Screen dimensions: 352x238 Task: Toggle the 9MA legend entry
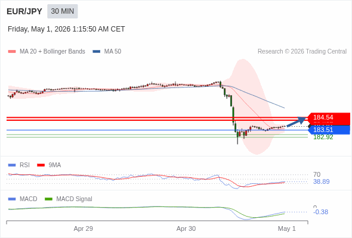coord(49,165)
